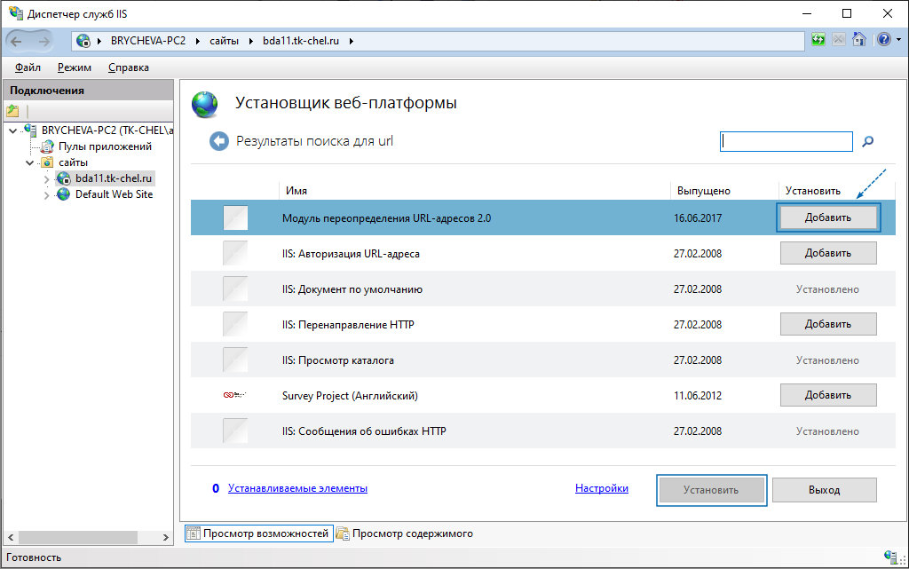909x569 pixels.
Task: Click icon of Модуль переопределения URL-адресов
Action: (235, 217)
